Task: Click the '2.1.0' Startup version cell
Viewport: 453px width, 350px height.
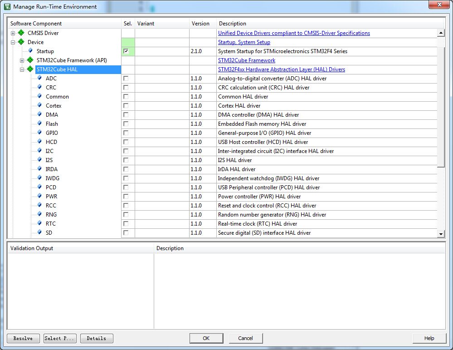Action: point(203,51)
